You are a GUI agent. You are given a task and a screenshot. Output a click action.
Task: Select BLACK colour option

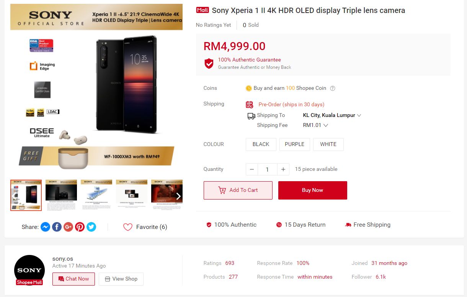tap(261, 144)
